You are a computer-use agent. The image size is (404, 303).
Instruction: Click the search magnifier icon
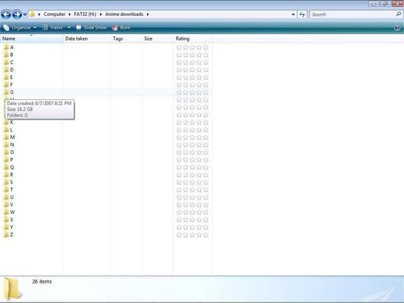pyautogui.click(x=398, y=15)
